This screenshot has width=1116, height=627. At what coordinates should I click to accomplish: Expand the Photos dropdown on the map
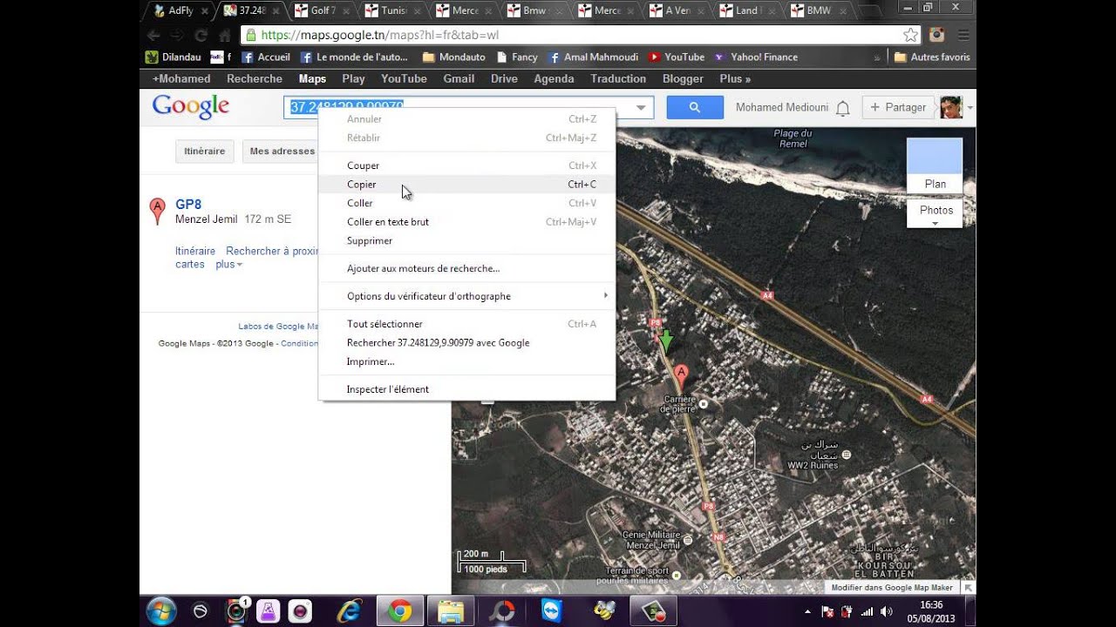935,224
